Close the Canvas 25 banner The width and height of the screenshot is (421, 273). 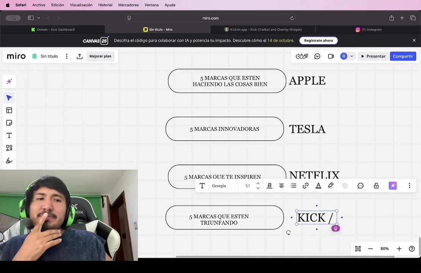point(414,40)
